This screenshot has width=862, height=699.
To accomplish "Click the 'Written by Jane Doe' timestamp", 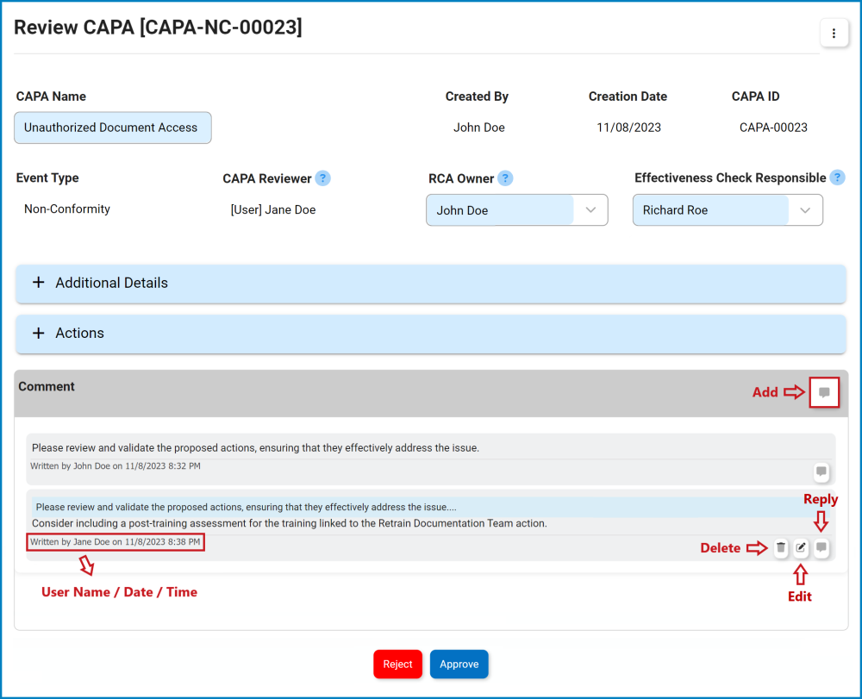I will coord(116,542).
